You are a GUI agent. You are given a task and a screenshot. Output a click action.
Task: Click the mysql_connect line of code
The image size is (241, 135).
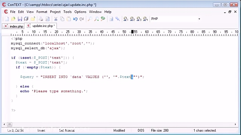pyautogui.click(x=52, y=43)
